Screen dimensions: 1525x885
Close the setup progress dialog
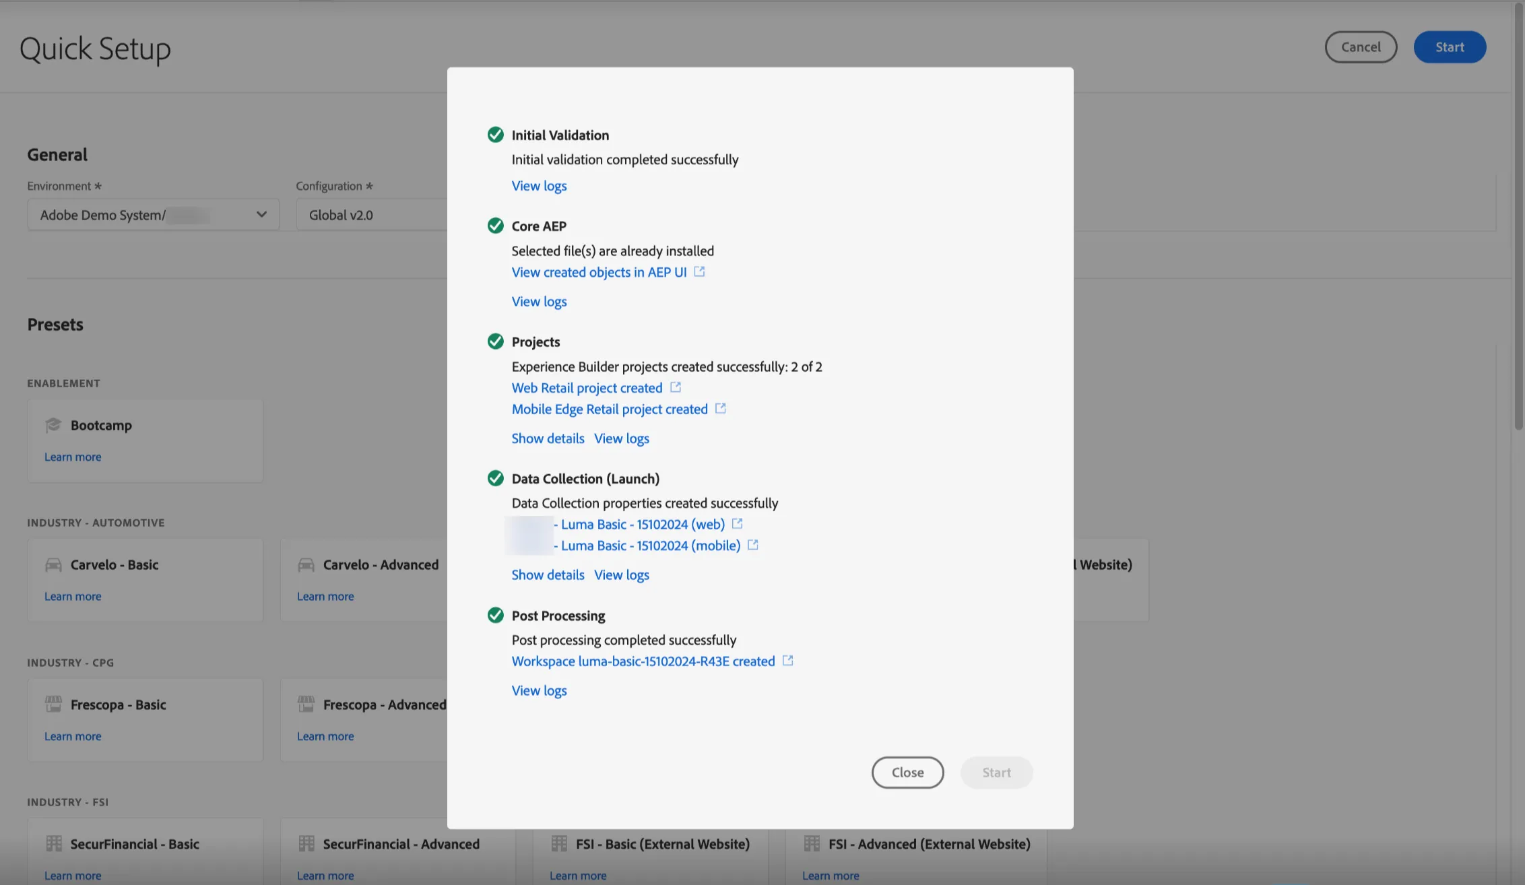[907, 773]
